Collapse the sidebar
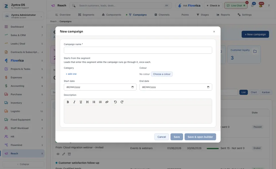Viewport: 276px width, 169px height. (x=23, y=164)
